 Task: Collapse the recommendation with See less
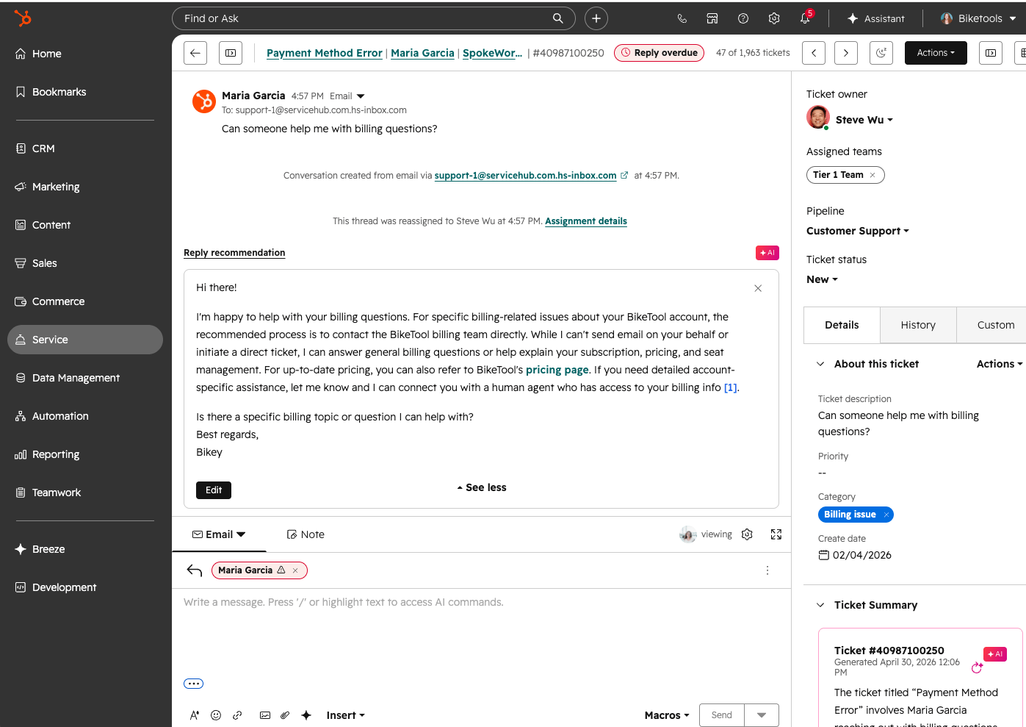point(482,487)
